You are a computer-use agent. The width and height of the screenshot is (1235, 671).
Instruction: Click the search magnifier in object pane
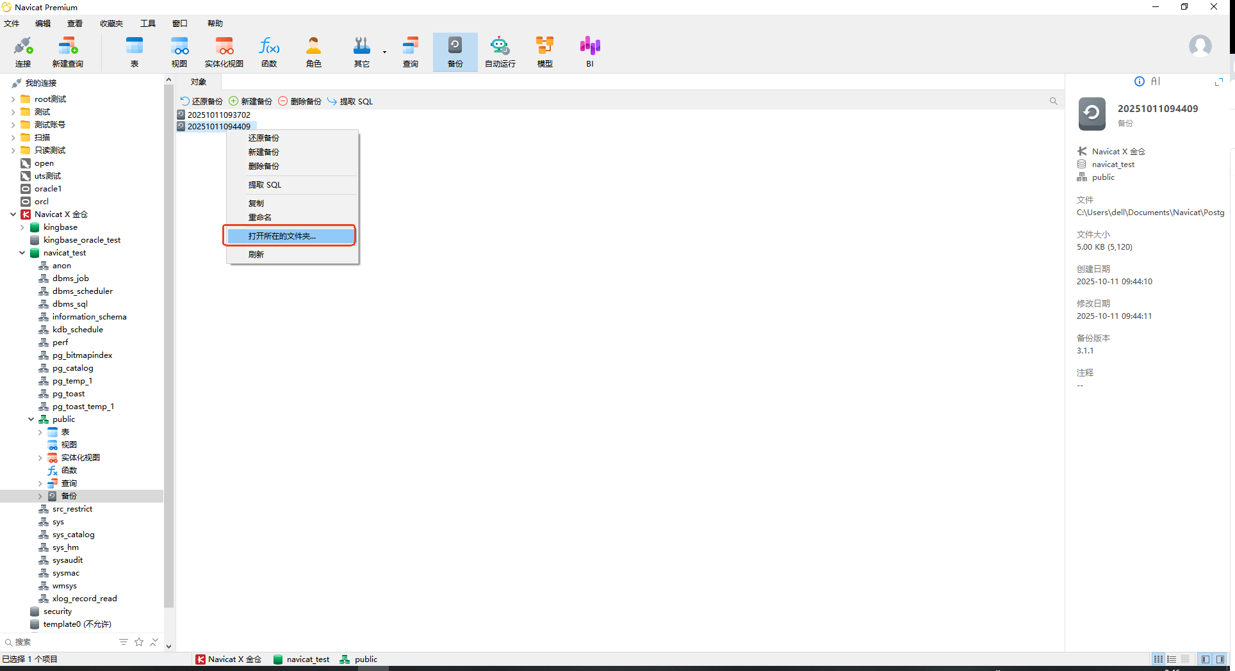(x=1053, y=101)
